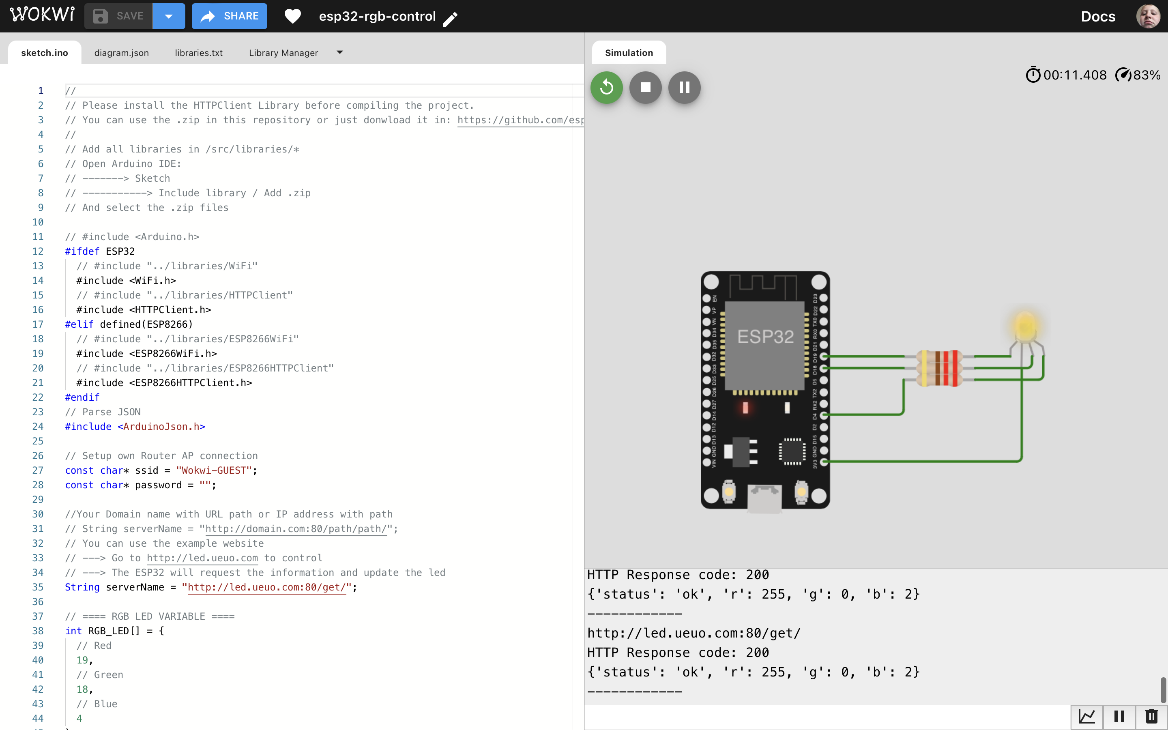Open Library Manager tab
The height and width of the screenshot is (730, 1168).
point(283,53)
